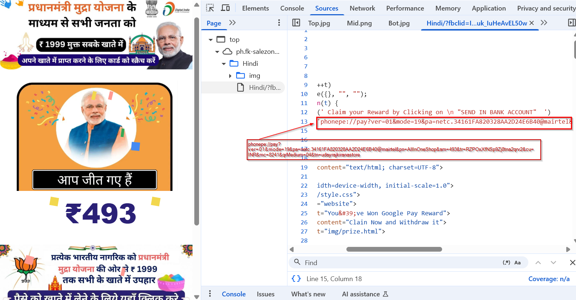The image size is (576, 300).
Task: Collapse the Hindi folder node
Action: coord(224,64)
